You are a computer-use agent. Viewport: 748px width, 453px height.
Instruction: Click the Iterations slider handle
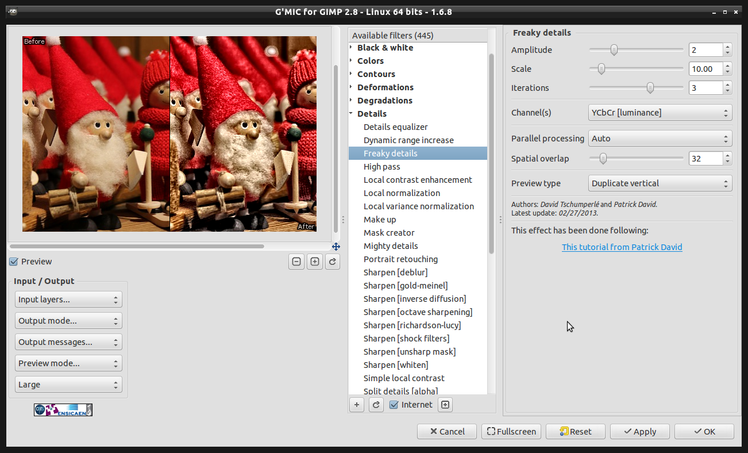(x=650, y=88)
